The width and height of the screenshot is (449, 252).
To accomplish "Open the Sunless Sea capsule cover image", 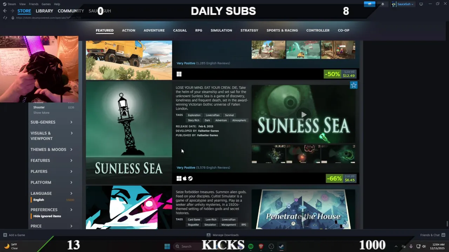I will [x=129, y=133].
